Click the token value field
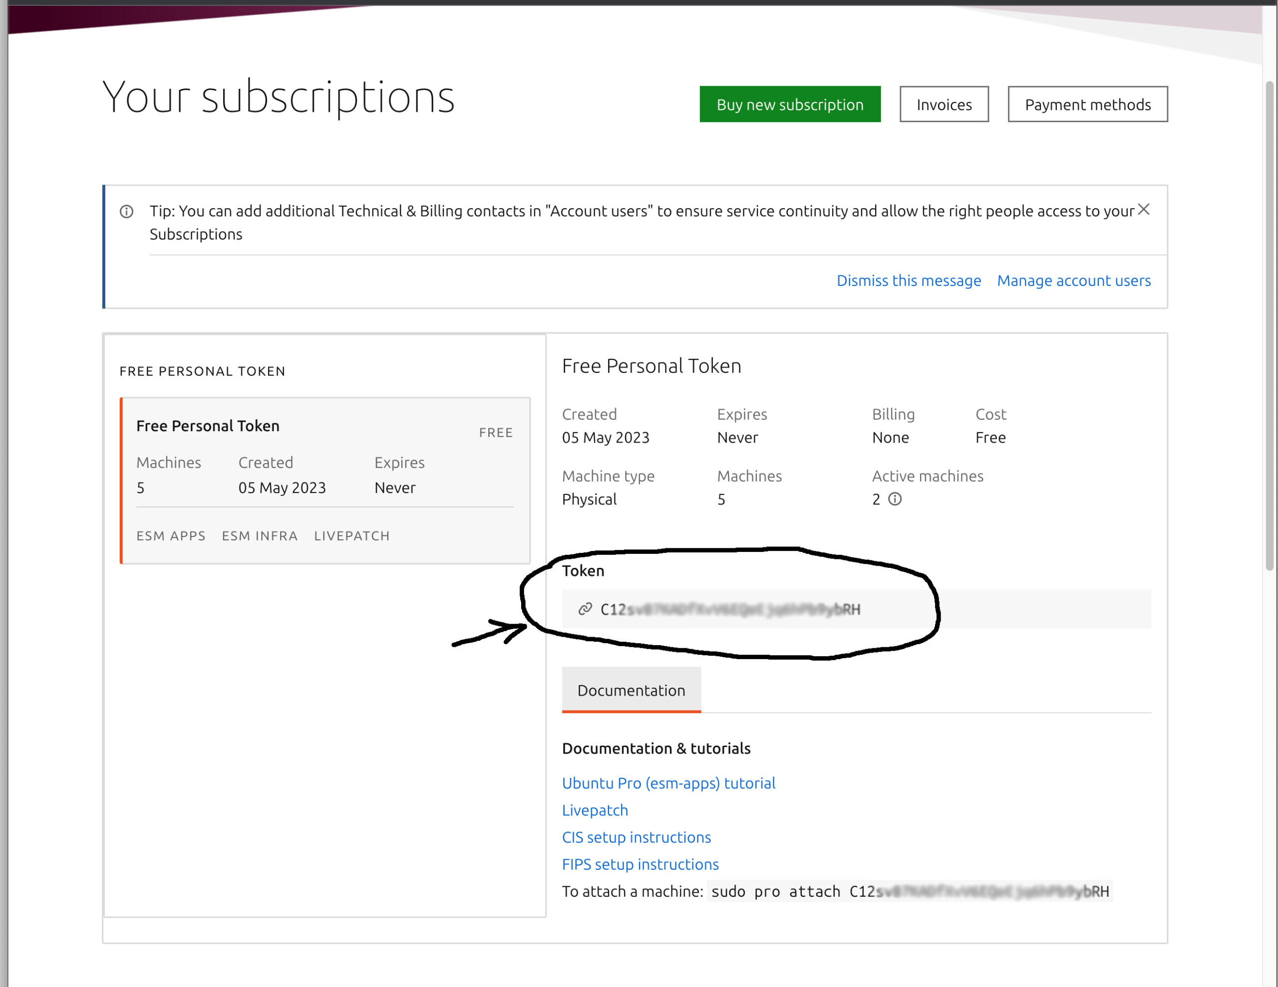 [856, 609]
